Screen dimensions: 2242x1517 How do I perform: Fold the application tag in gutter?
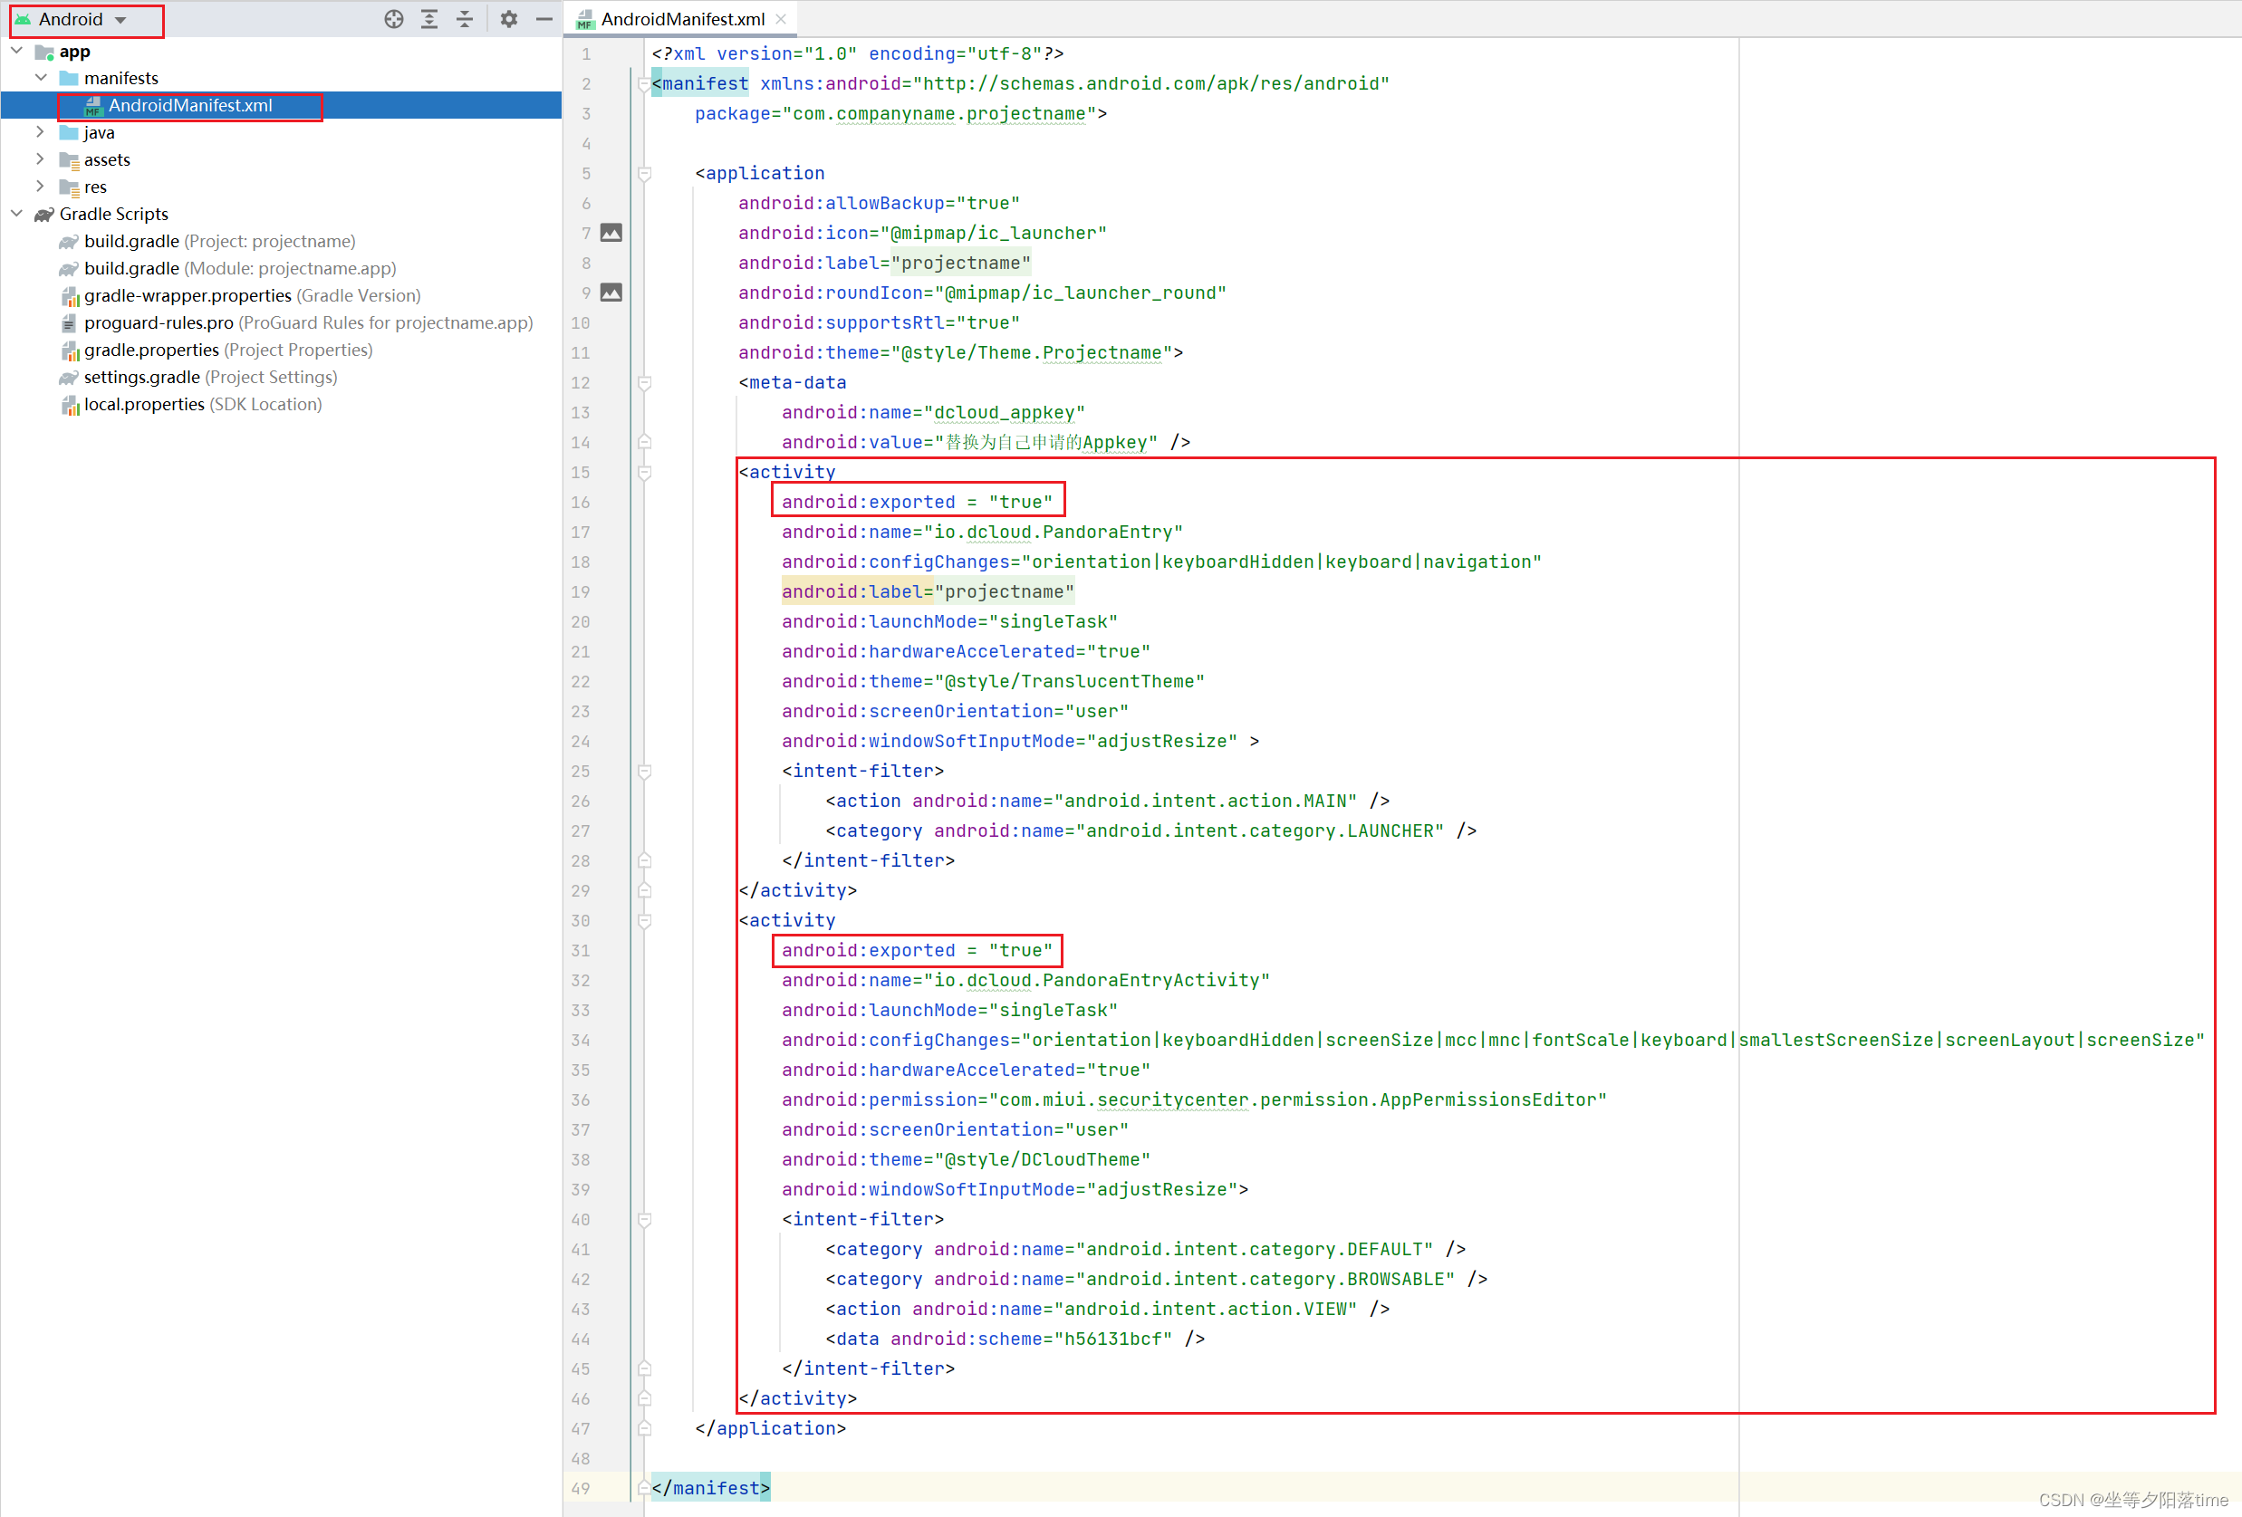coord(644,174)
